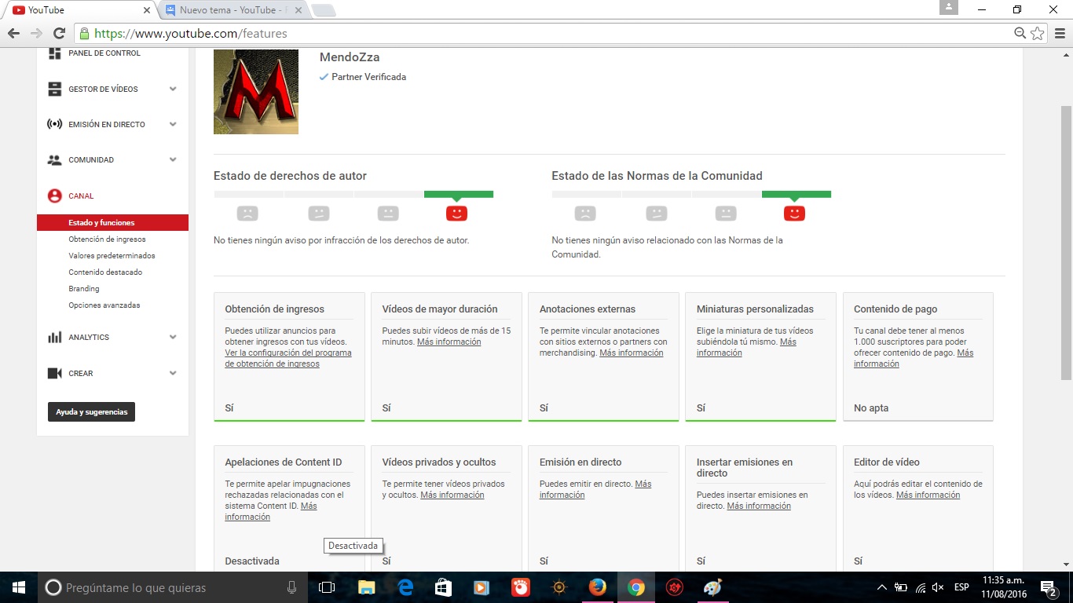Launch Microsoft Edge from the taskbar
Screen dimensions: 1073x603
tap(405, 587)
